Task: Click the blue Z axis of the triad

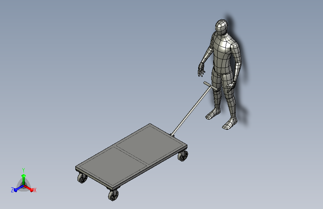Action: 19,188
